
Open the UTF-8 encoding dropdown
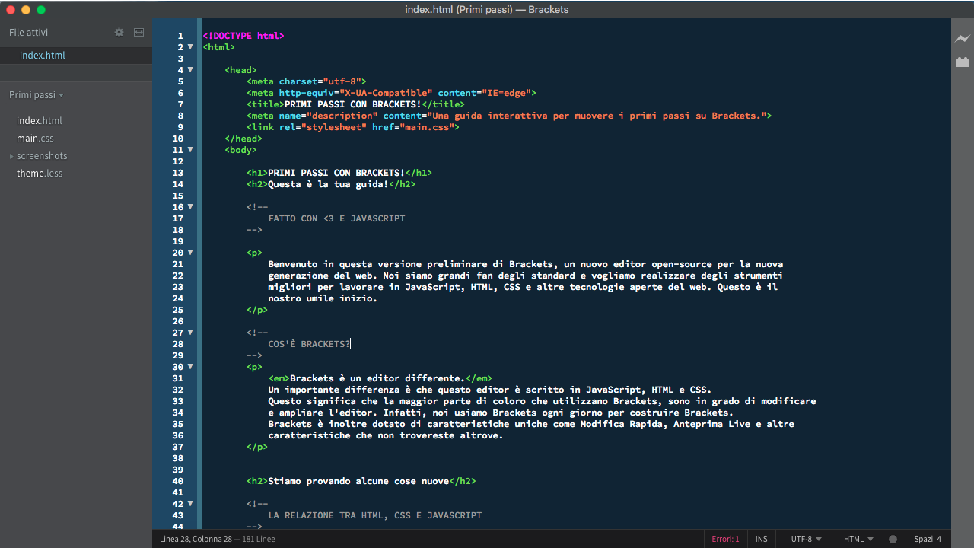[x=806, y=539]
